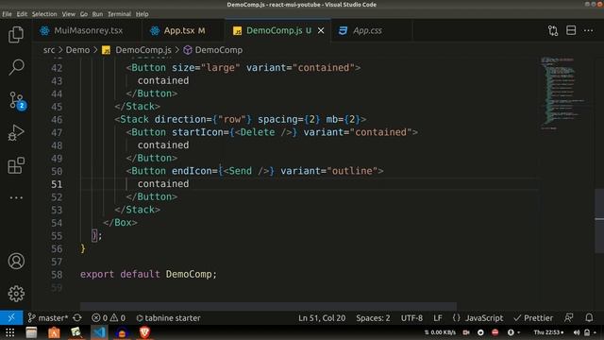Close the DemoComp.js tab
This screenshot has width=604, height=340.
tap(321, 30)
